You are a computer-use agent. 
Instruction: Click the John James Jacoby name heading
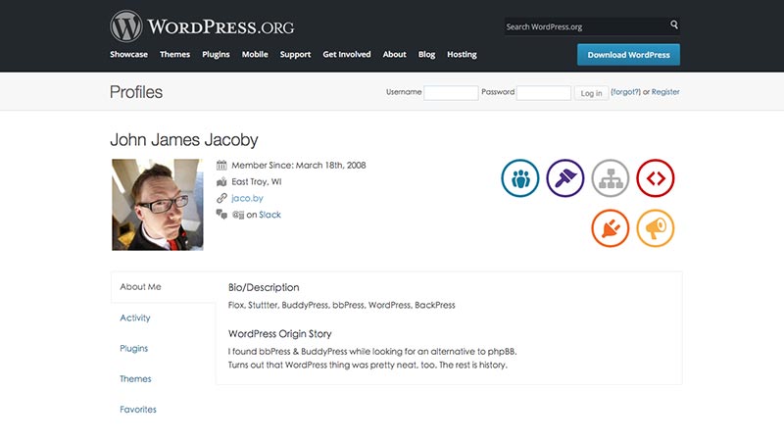[x=184, y=140]
